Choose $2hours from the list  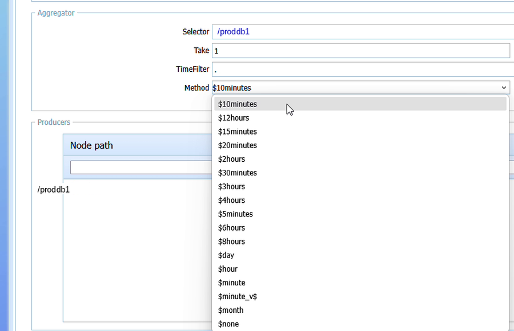(360, 159)
